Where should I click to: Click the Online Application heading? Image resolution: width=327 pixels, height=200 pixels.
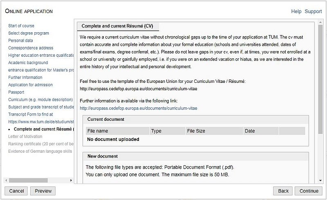point(29,11)
